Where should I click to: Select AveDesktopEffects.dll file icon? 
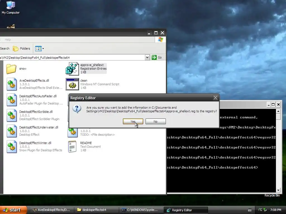(12, 84)
